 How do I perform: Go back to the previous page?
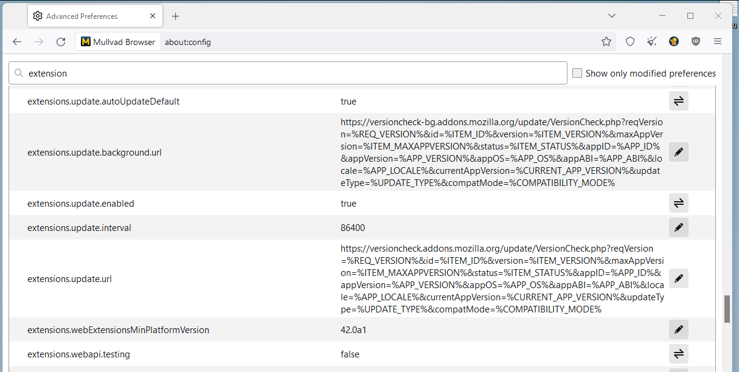17,42
